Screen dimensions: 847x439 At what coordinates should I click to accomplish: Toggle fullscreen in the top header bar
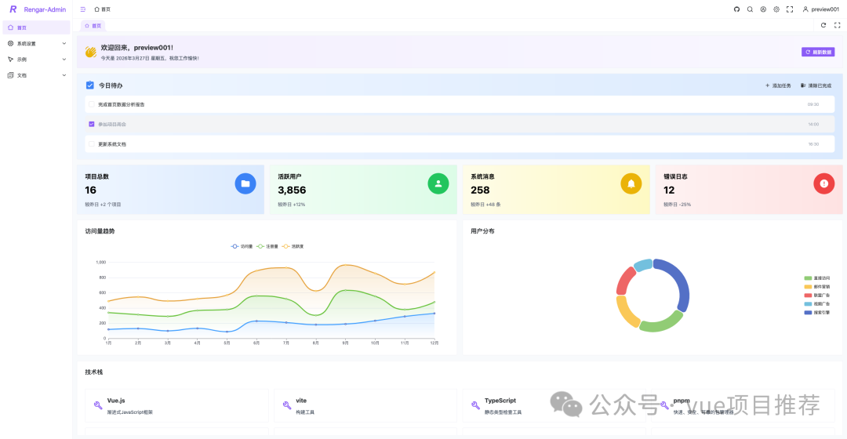coord(790,9)
